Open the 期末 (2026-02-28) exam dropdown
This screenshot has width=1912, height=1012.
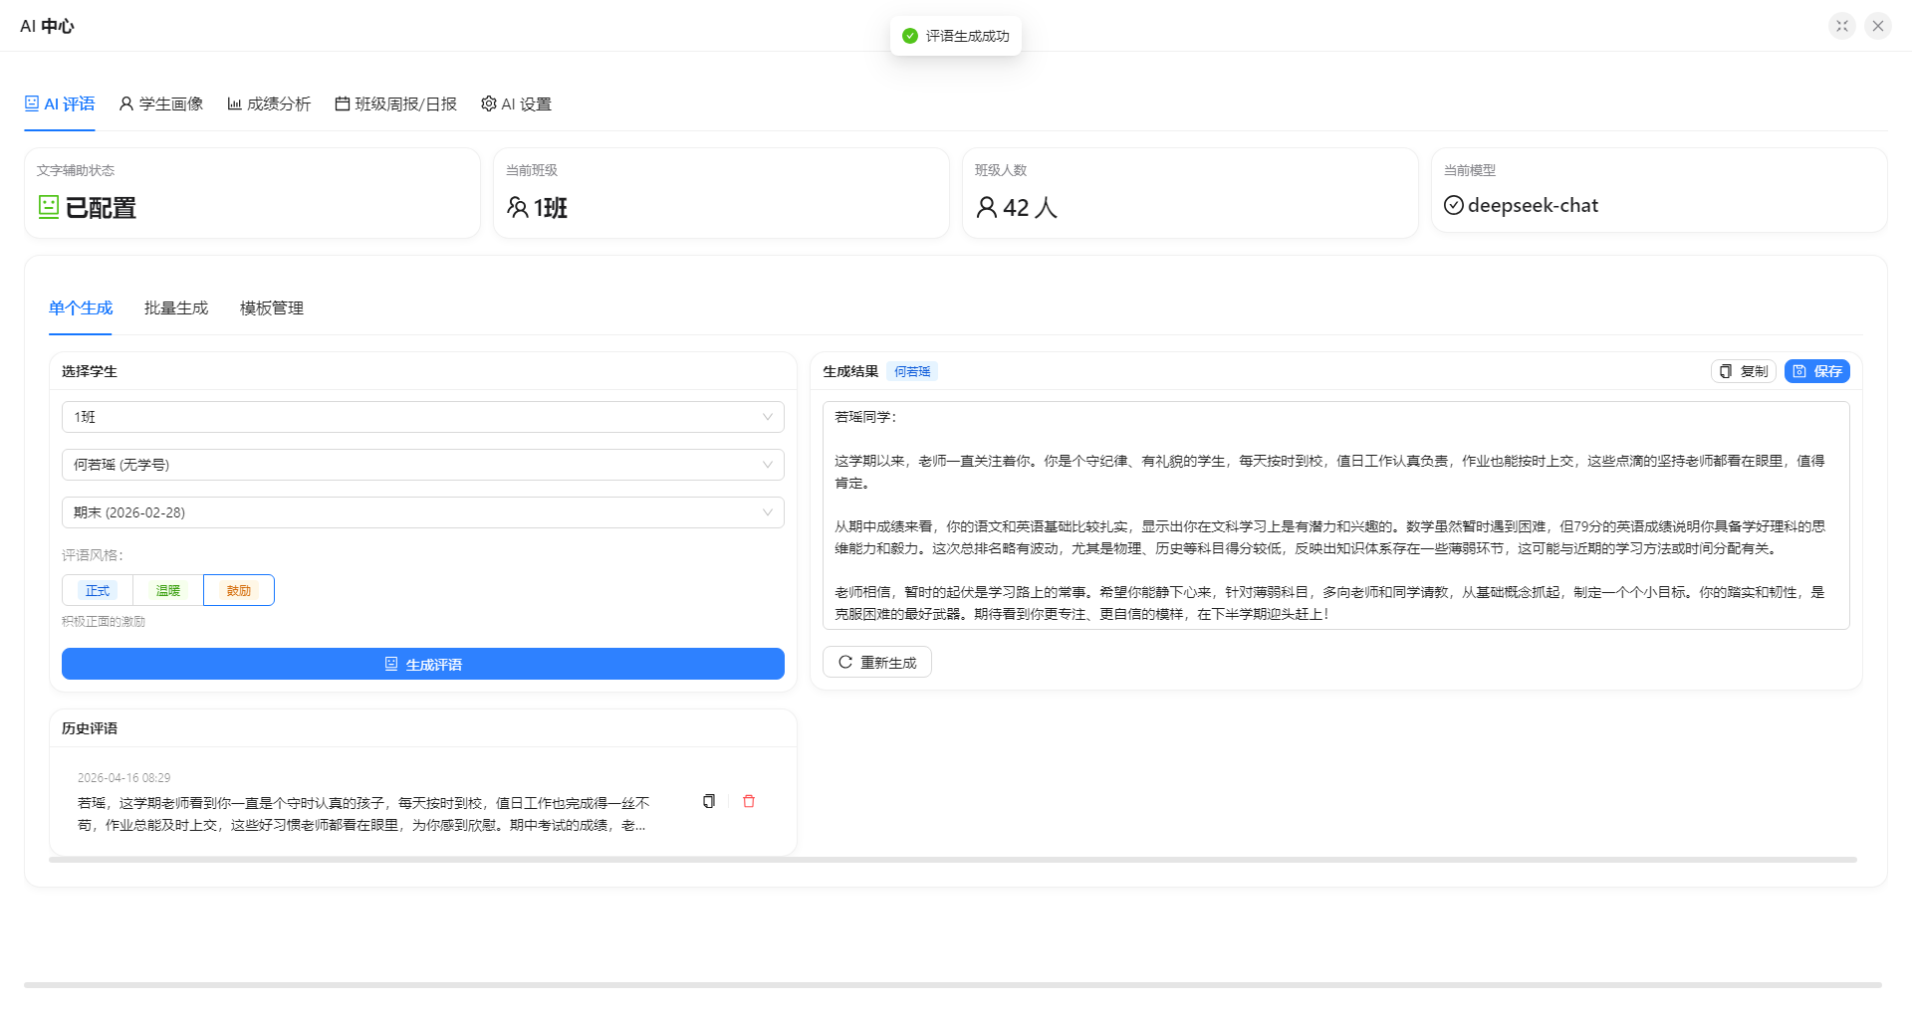coord(423,512)
